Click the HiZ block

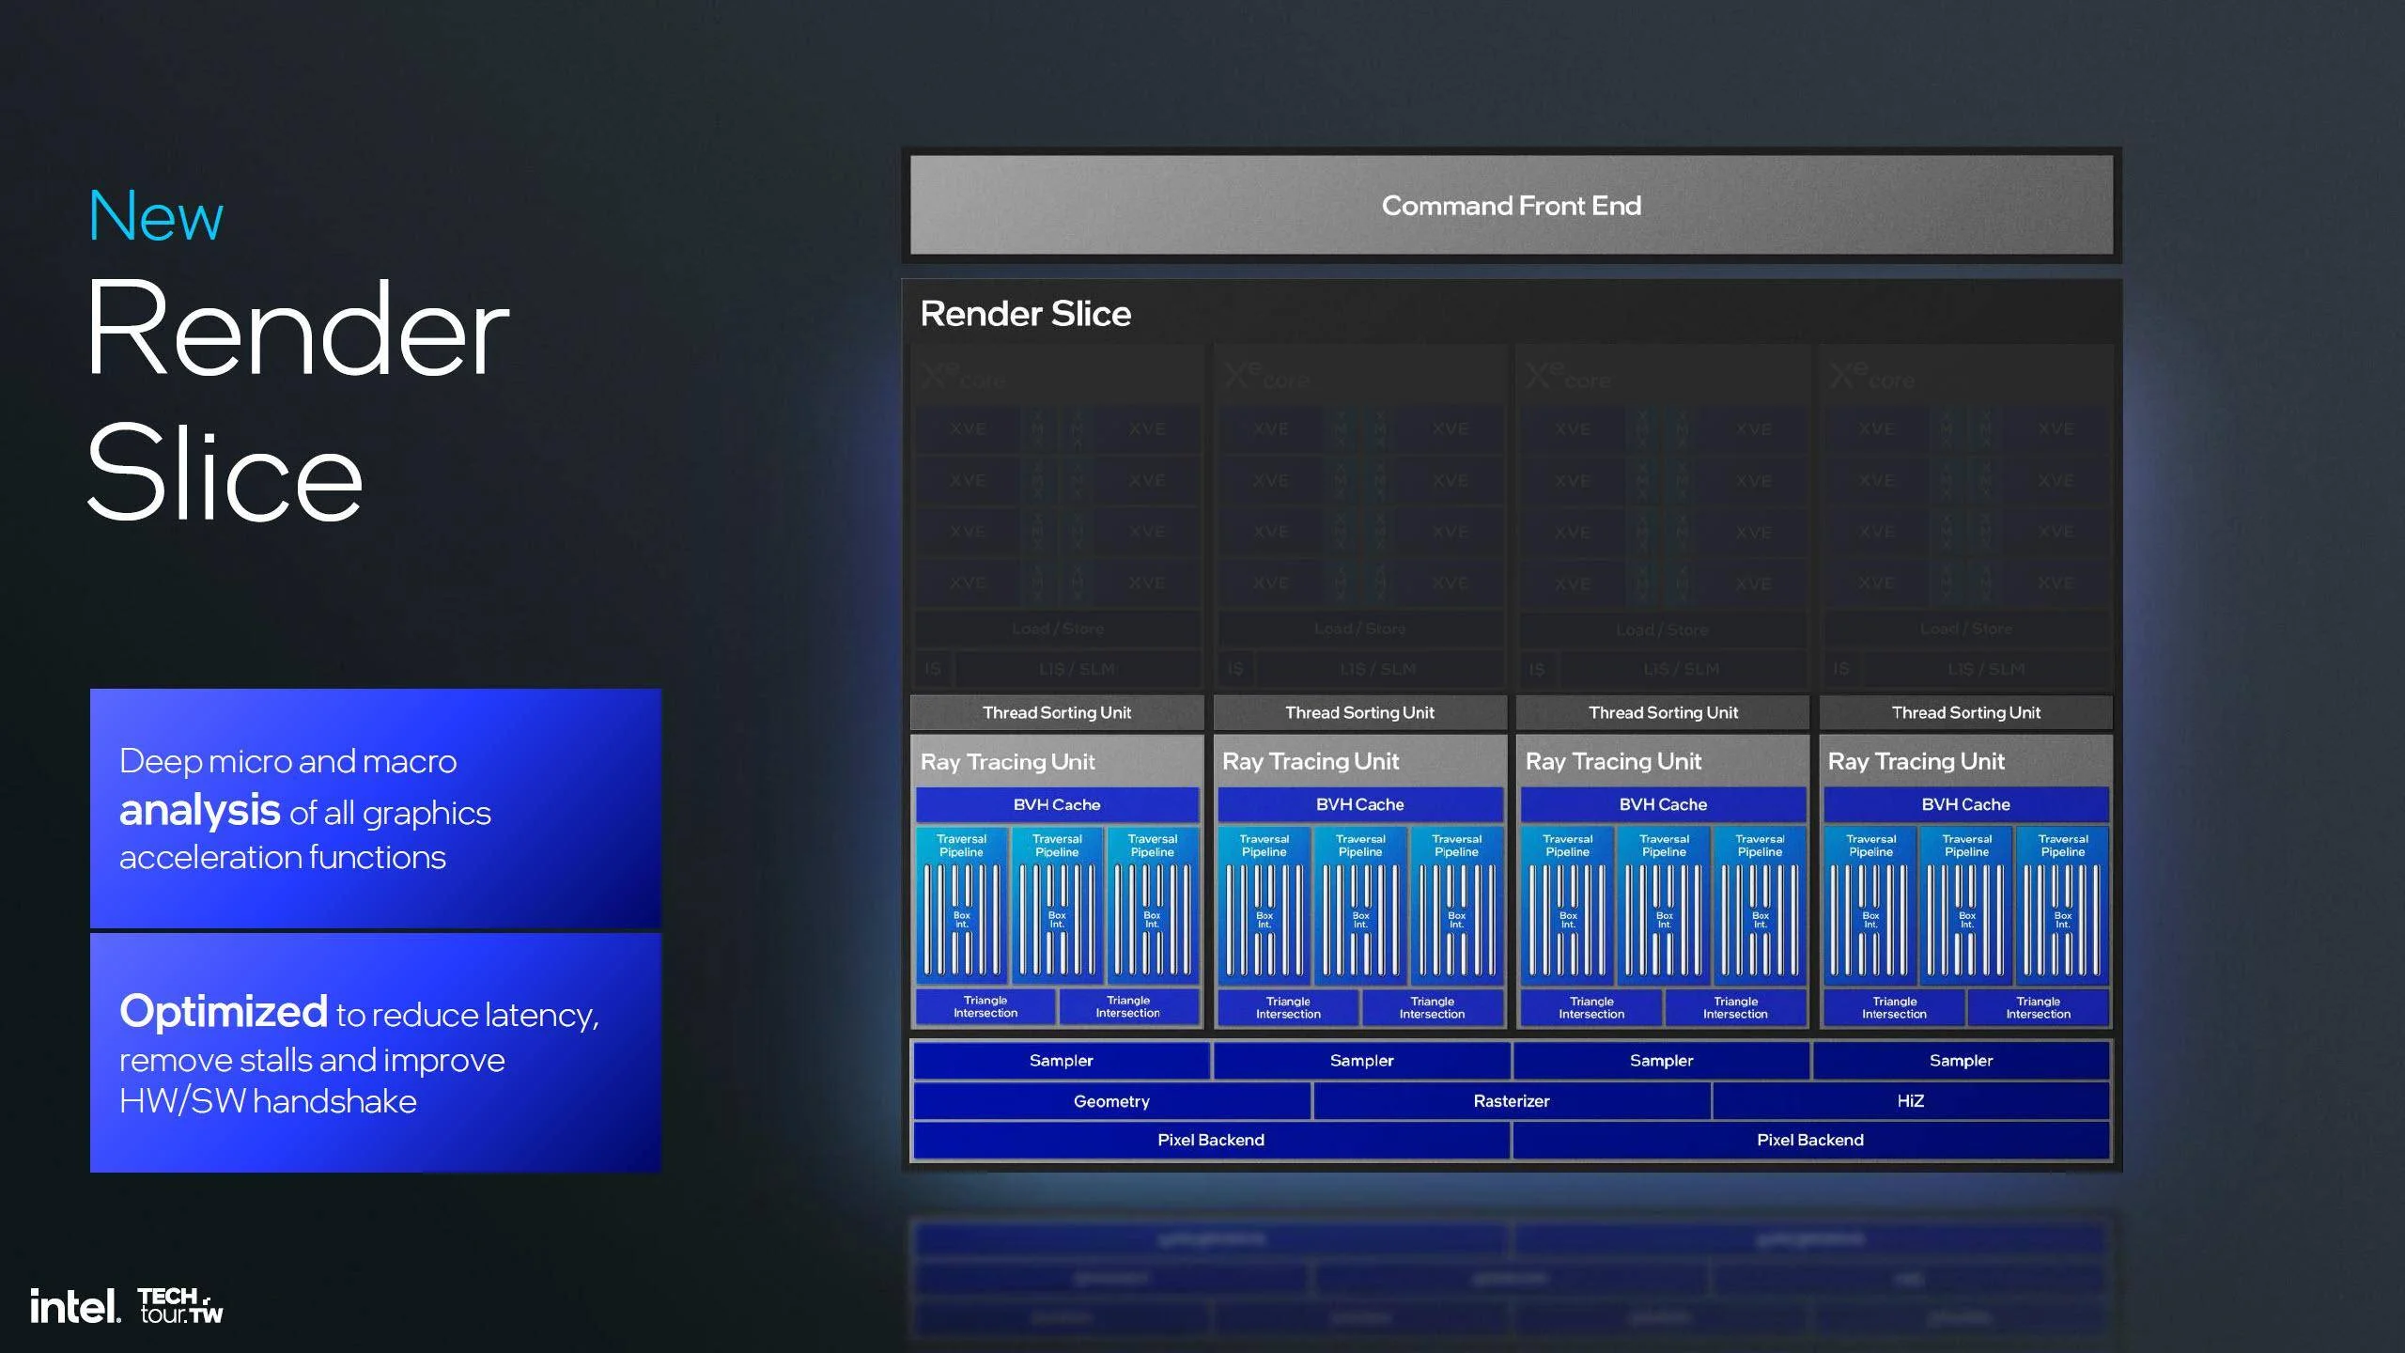[x=1910, y=1101]
